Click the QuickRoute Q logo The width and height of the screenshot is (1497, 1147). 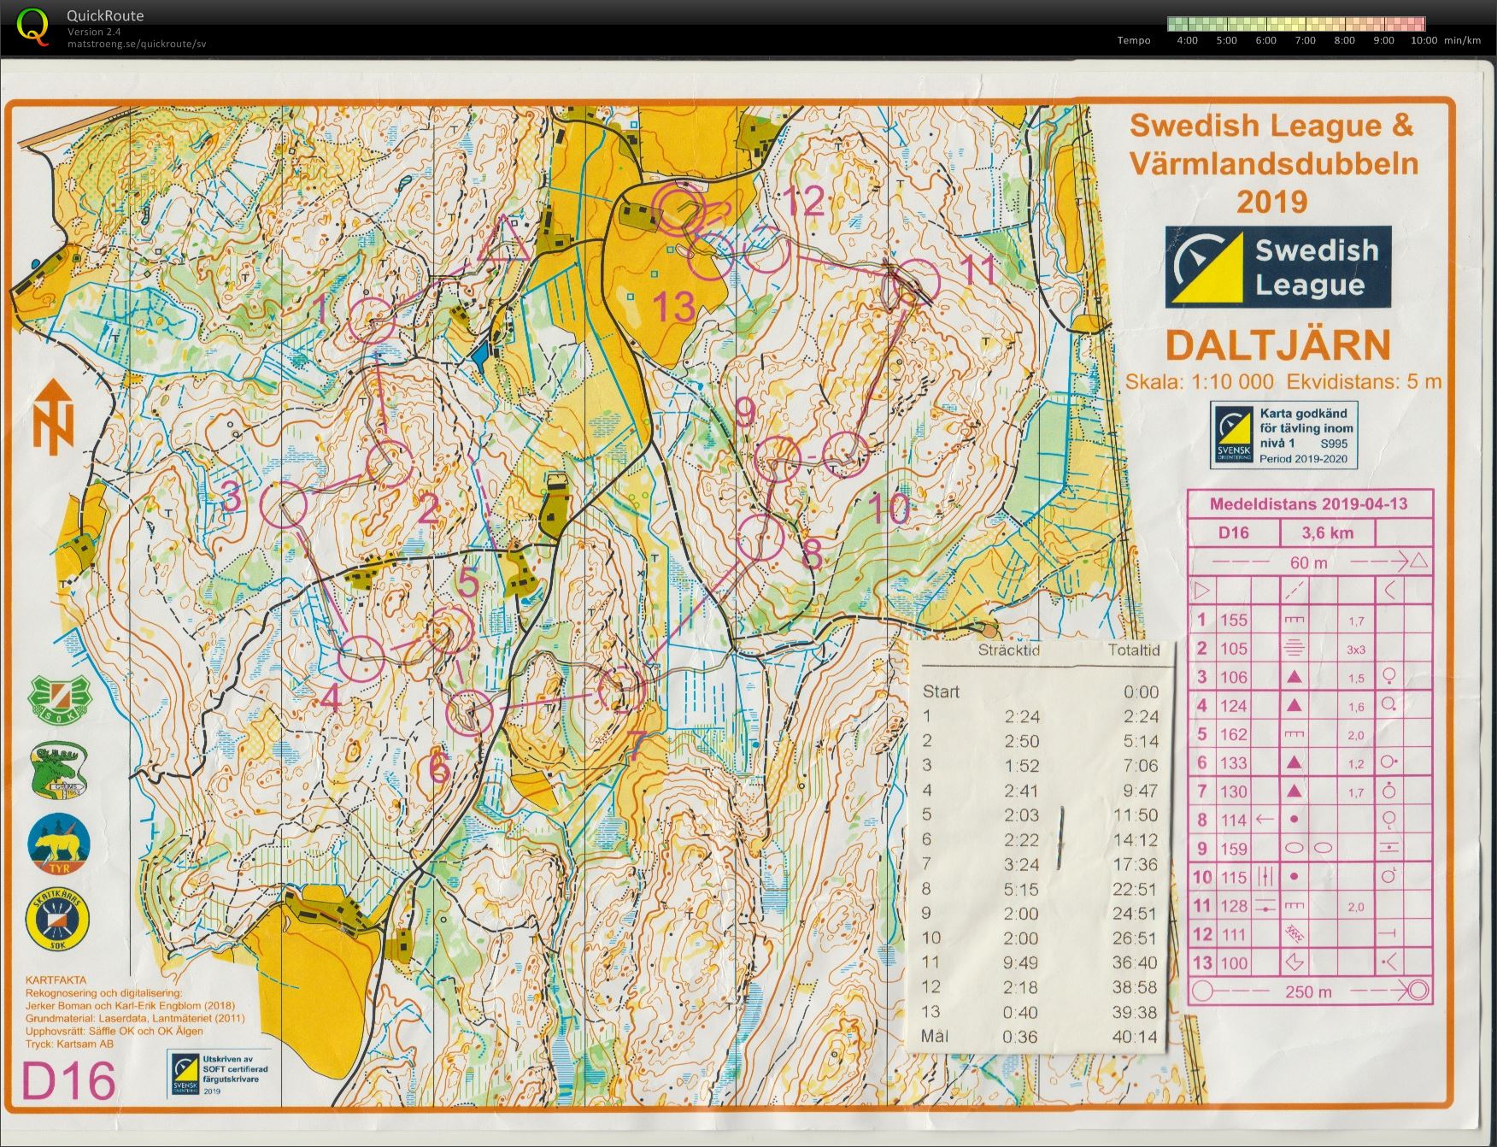click(32, 26)
